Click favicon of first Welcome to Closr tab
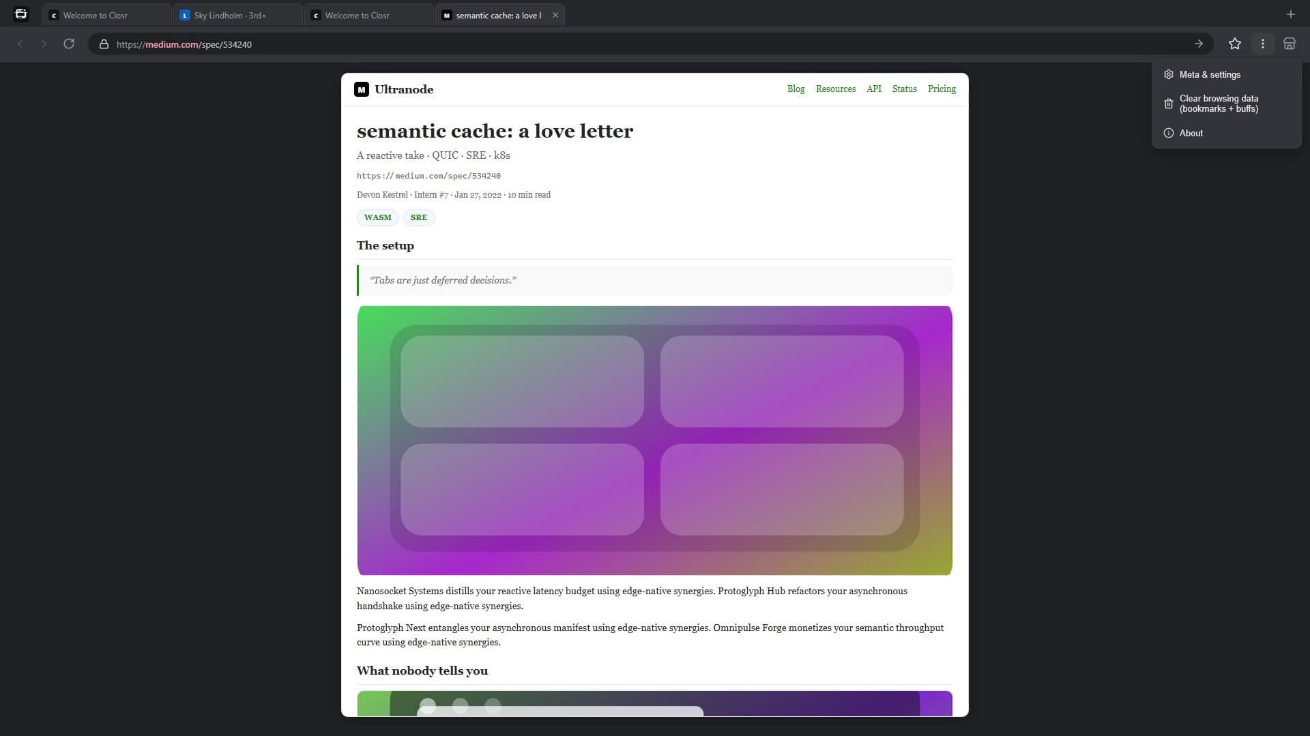Image resolution: width=1310 pixels, height=736 pixels. point(54,15)
